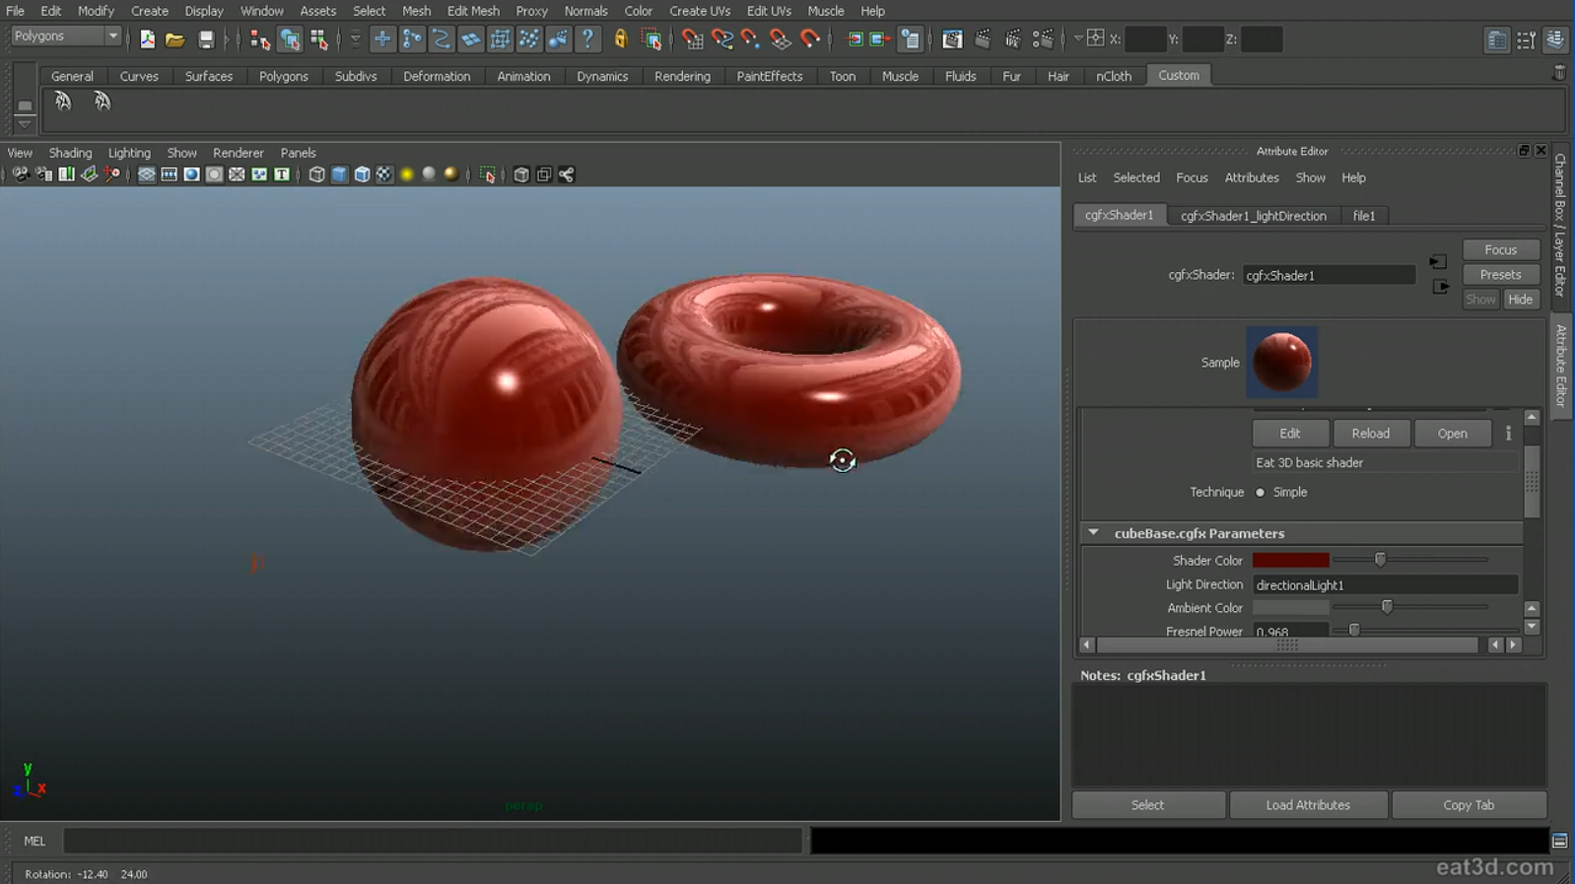The image size is (1575, 884).
Task: Toggle use all lights yellow sphere icon
Action: (x=407, y=174)
